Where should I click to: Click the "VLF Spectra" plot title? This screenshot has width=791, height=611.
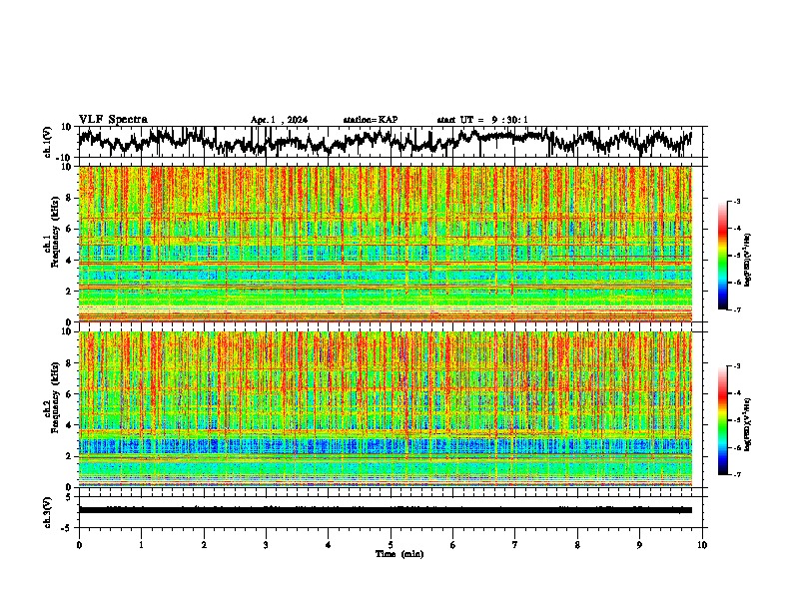(x=113, y=120)
